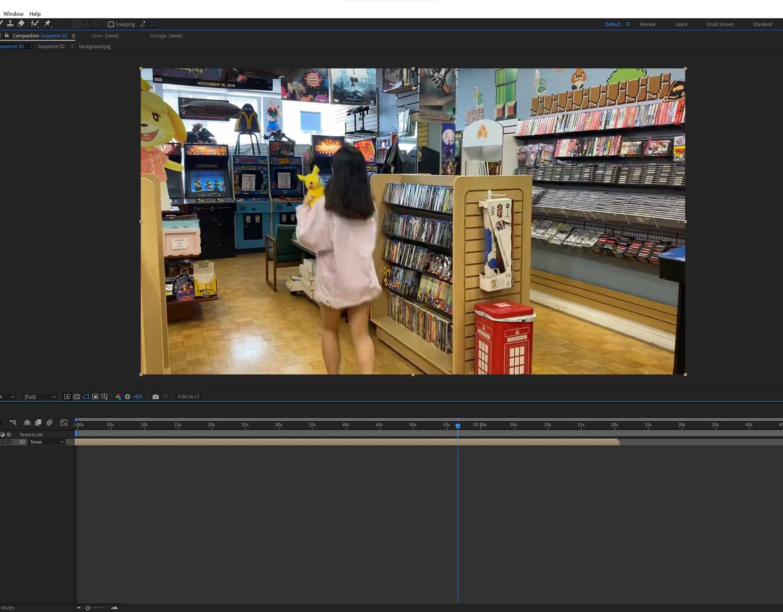
Task: Open the Composition panel menu icon
Action: click(x=74, y=36)
